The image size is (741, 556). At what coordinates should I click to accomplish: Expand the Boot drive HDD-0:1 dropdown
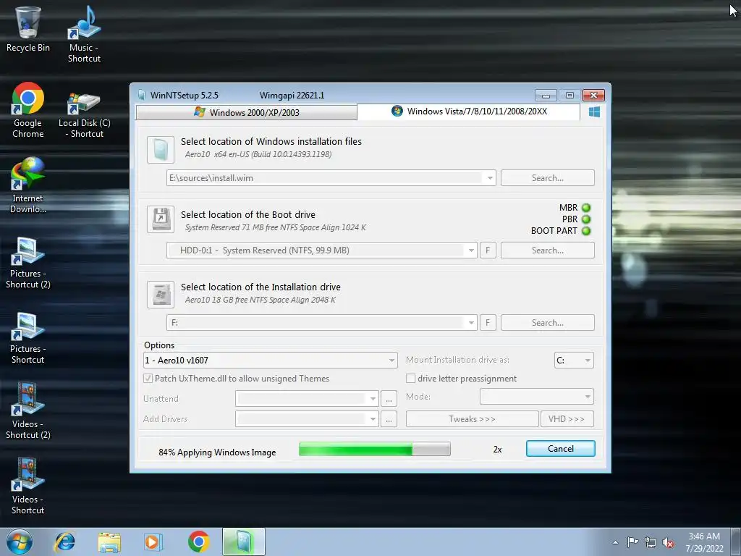470,250
